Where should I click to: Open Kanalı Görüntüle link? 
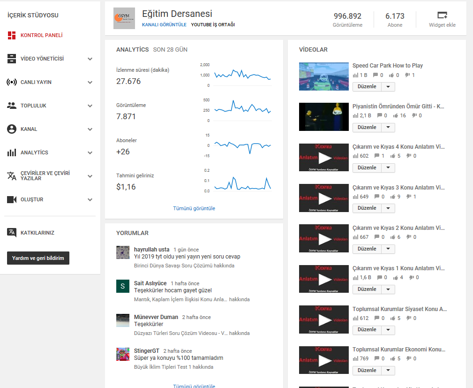[165, 25]
